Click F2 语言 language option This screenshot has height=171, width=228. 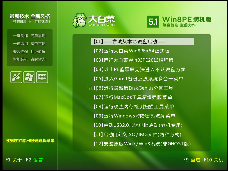[x=35, y=160]
